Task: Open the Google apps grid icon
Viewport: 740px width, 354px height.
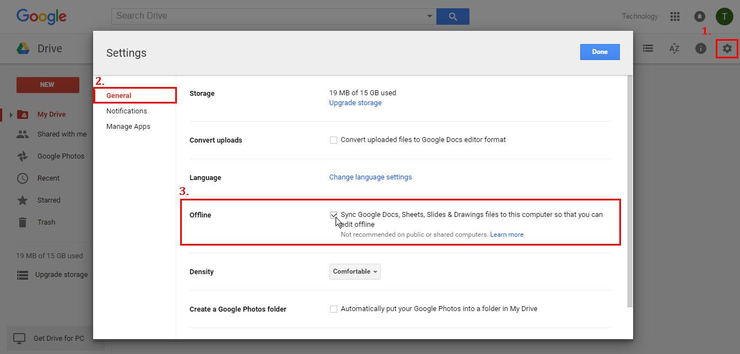Action: pyautogui.click(x=674, y=17)
